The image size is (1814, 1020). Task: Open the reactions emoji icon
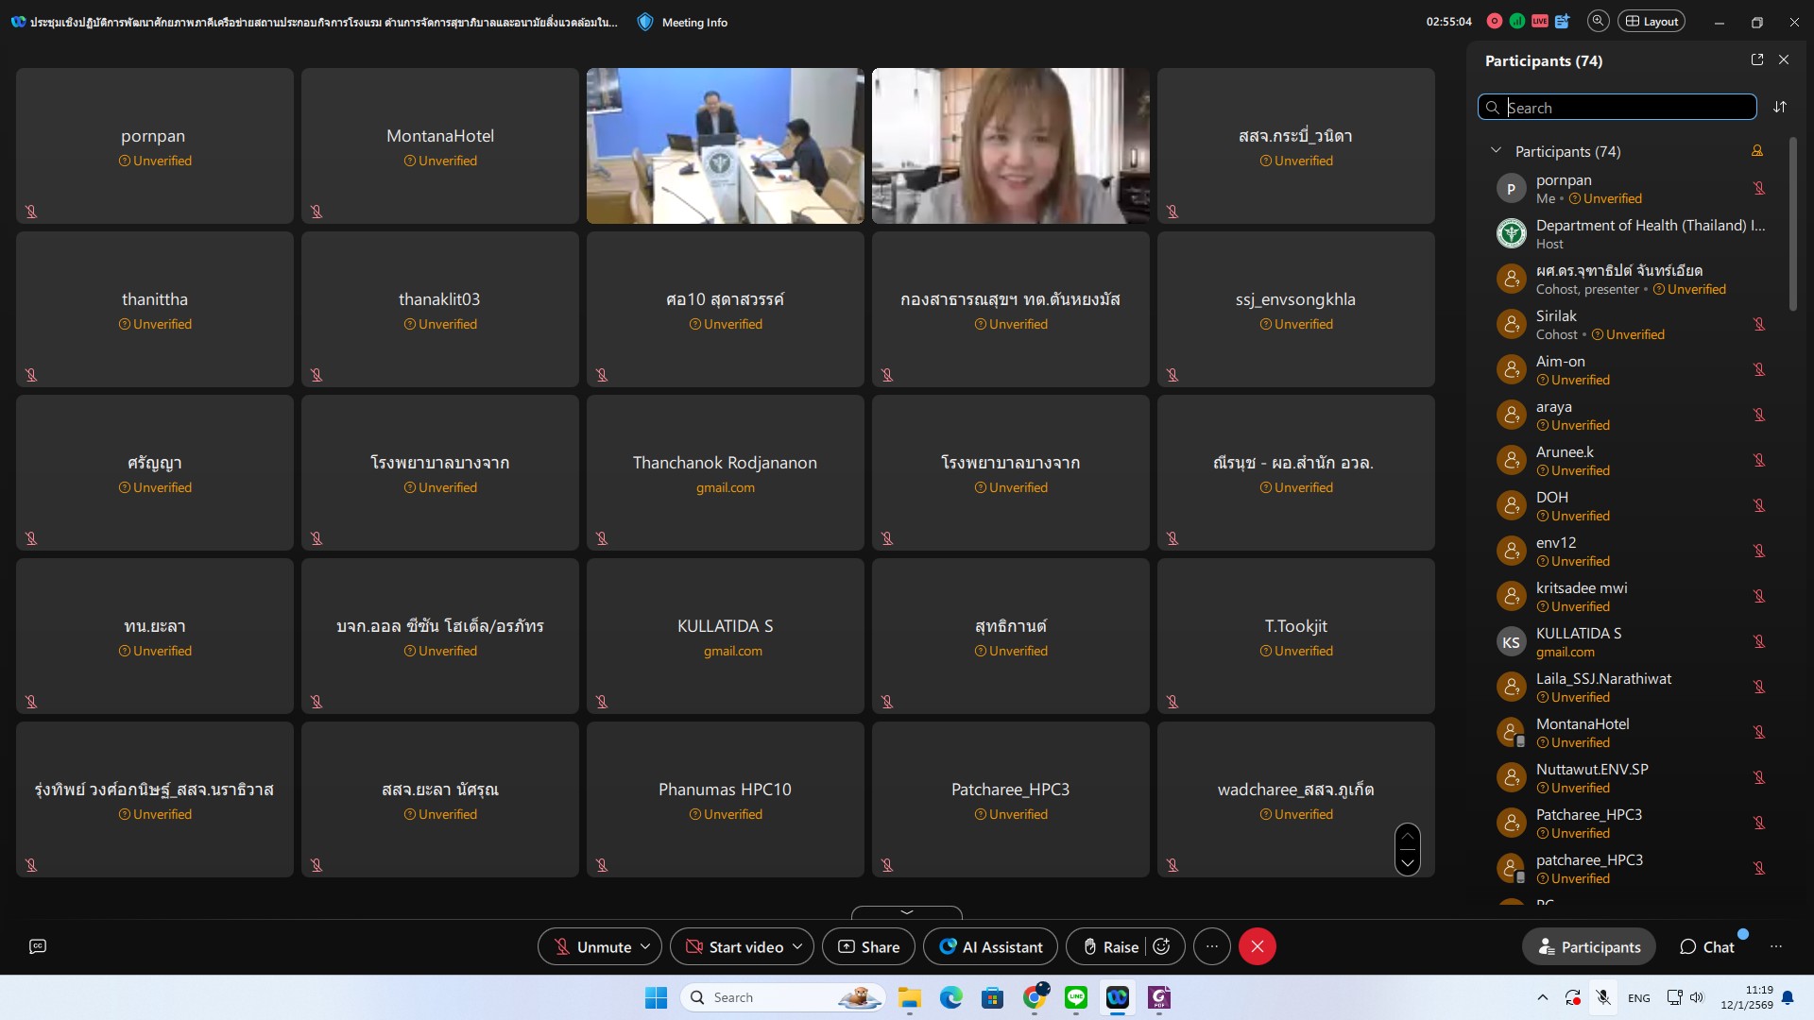point(1162,946)
